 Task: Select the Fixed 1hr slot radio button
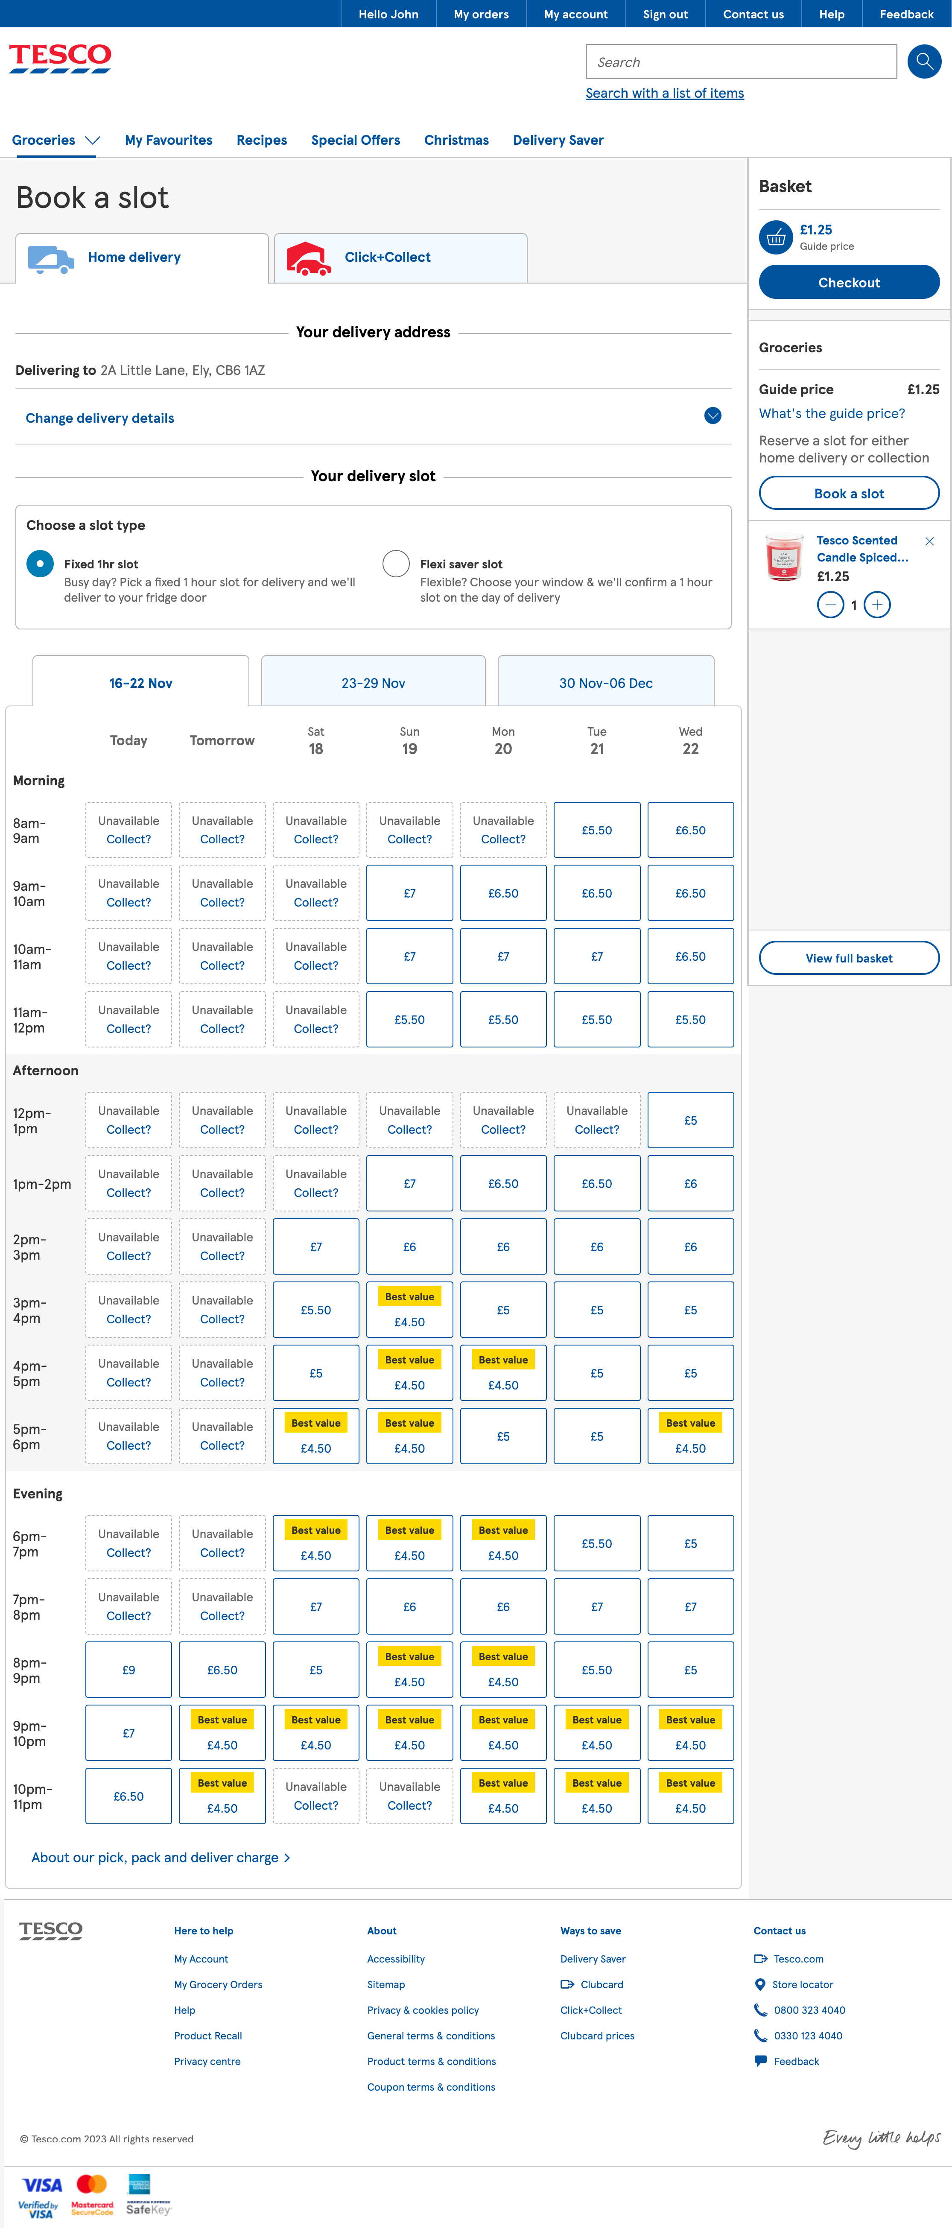tap(40, 563)
